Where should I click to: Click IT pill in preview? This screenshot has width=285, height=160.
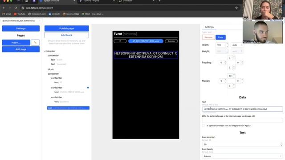(x=120, y=41)
